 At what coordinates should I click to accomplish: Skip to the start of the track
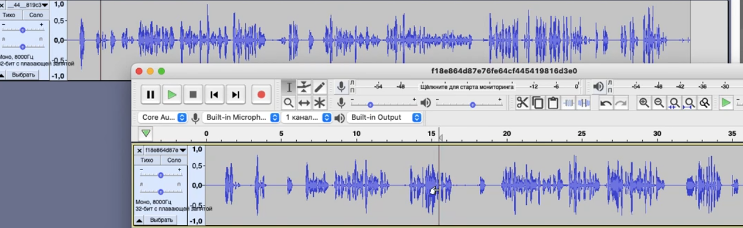(x=214, y=94)
